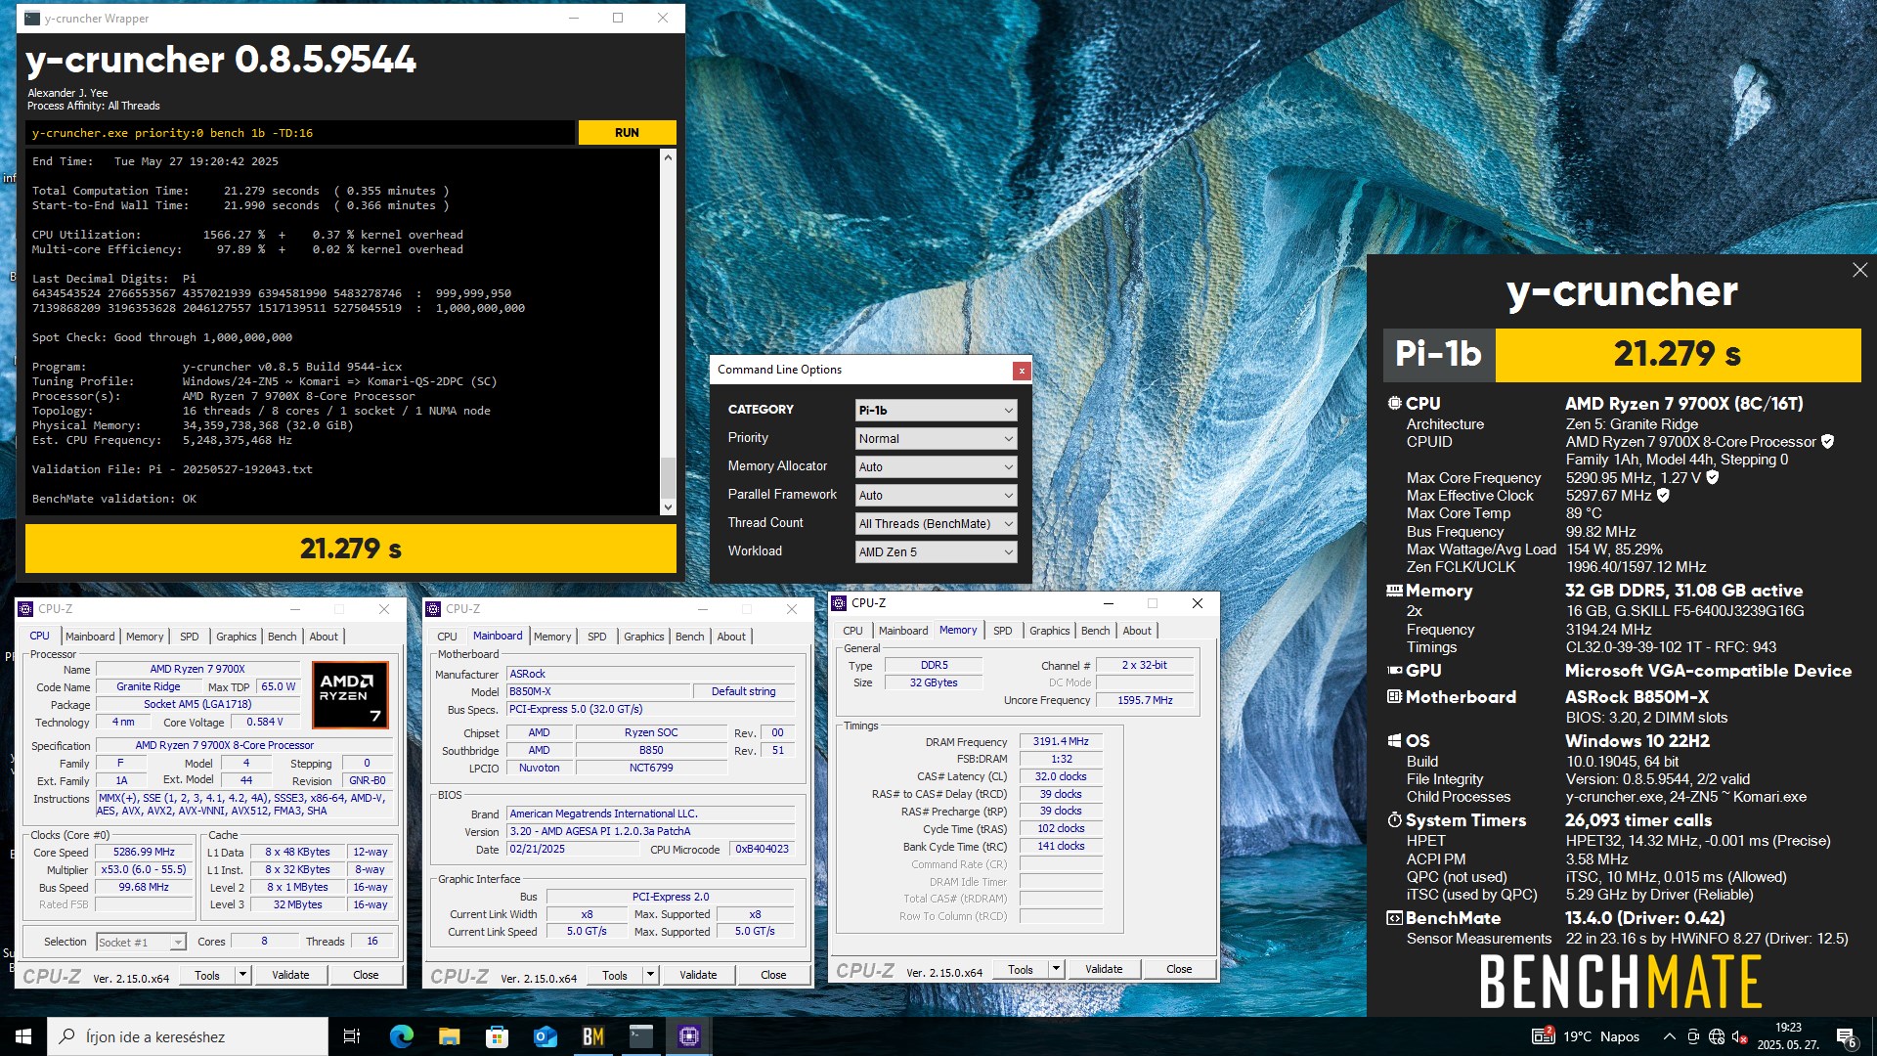Close the BenchMate y-cruncher result panel
1877x1056 pixels.
click(x=1859, y=270)
